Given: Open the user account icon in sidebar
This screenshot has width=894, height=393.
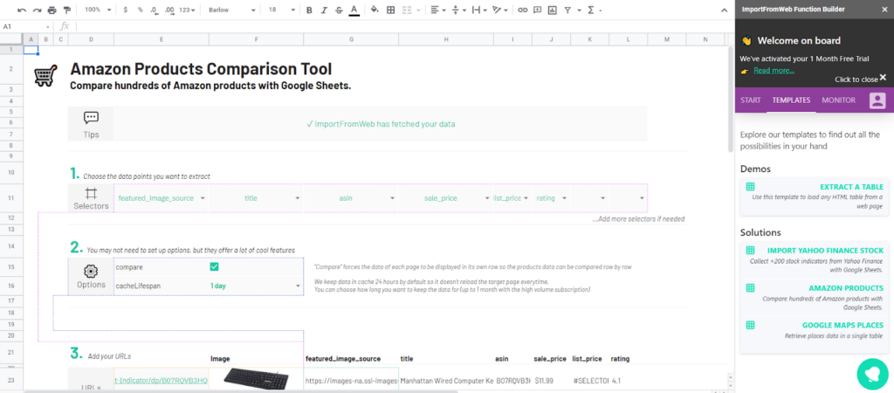Looking at the screenshot, I should tap(877, 100).
